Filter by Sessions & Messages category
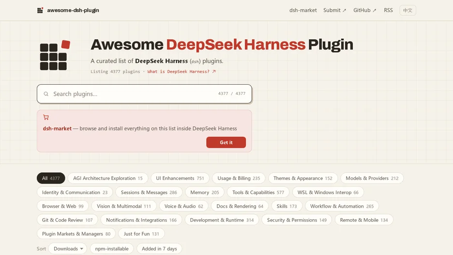 (x=149, y=192)
